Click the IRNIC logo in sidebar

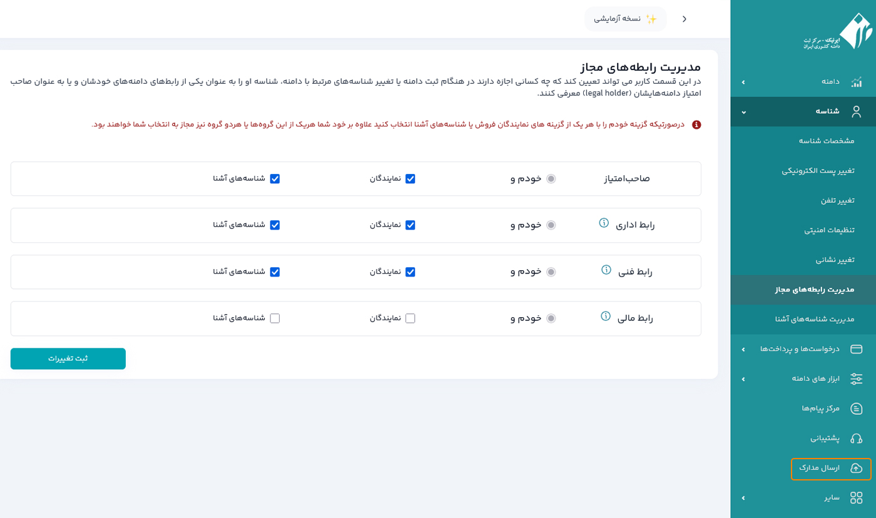(838, 32)
